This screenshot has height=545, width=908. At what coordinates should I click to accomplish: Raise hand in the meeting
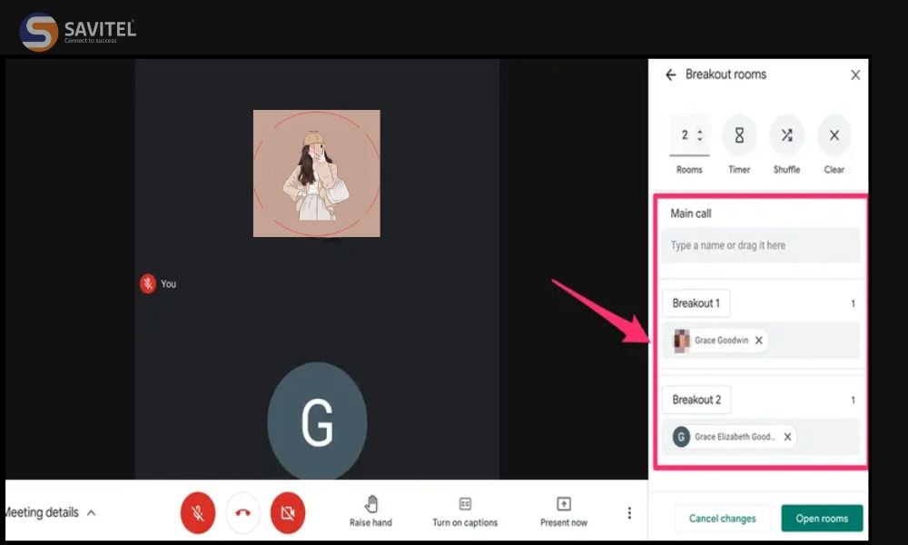pos(370,511)
